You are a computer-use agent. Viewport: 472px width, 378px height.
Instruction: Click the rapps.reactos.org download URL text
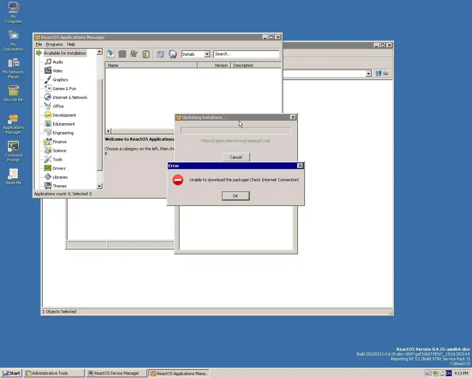[236, 141]
